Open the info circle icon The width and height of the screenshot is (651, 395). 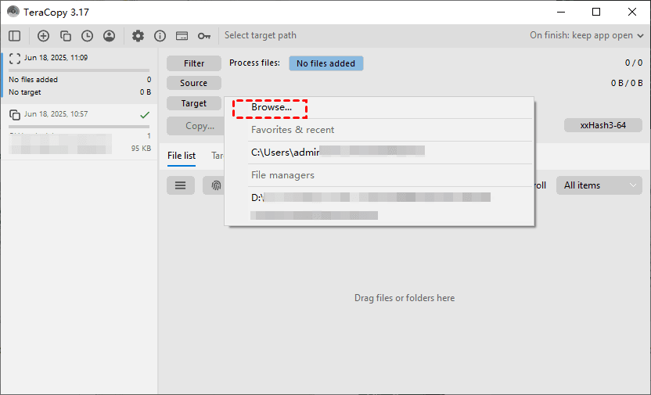pos(160,36)
